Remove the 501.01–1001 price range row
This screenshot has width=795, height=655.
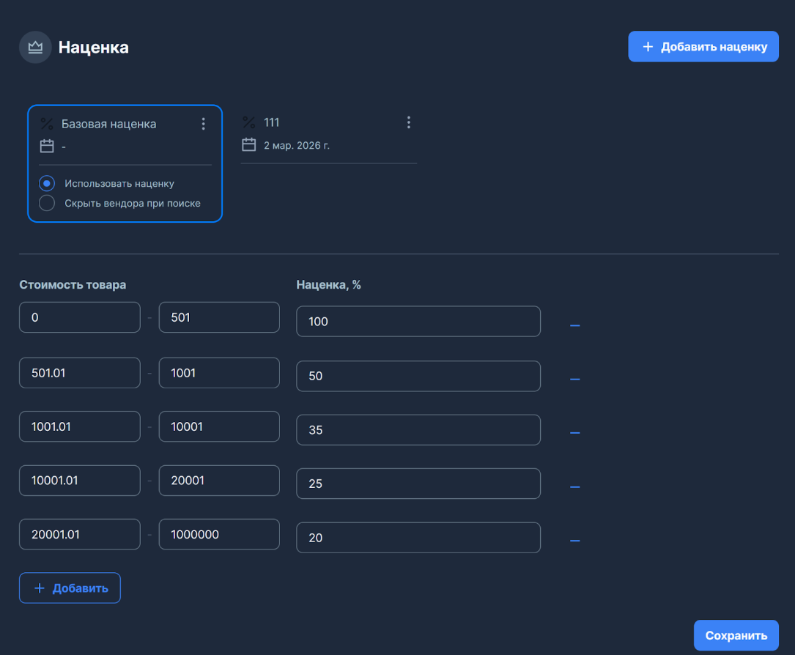pyautogui.click(x=574, y=380)
